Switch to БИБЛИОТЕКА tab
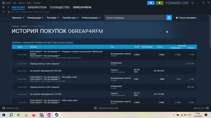The image size is (211, 118). (x=37, y=7)
